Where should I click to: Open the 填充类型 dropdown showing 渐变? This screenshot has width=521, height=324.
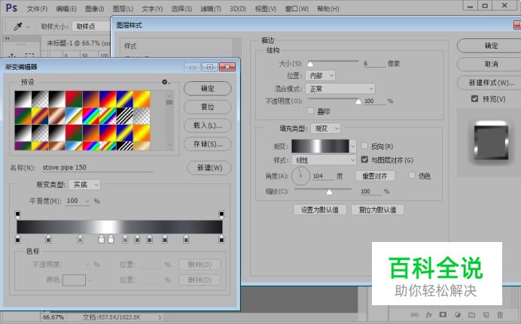[325, 129]
